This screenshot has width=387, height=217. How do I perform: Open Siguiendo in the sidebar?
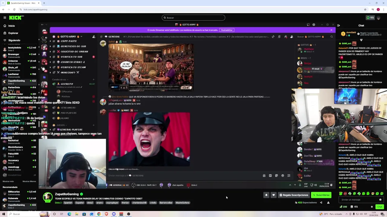pyautogui.click(x=14, y=40)
